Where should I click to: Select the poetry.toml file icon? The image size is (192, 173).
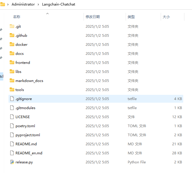pyautogui.click(x=12, y=126)
